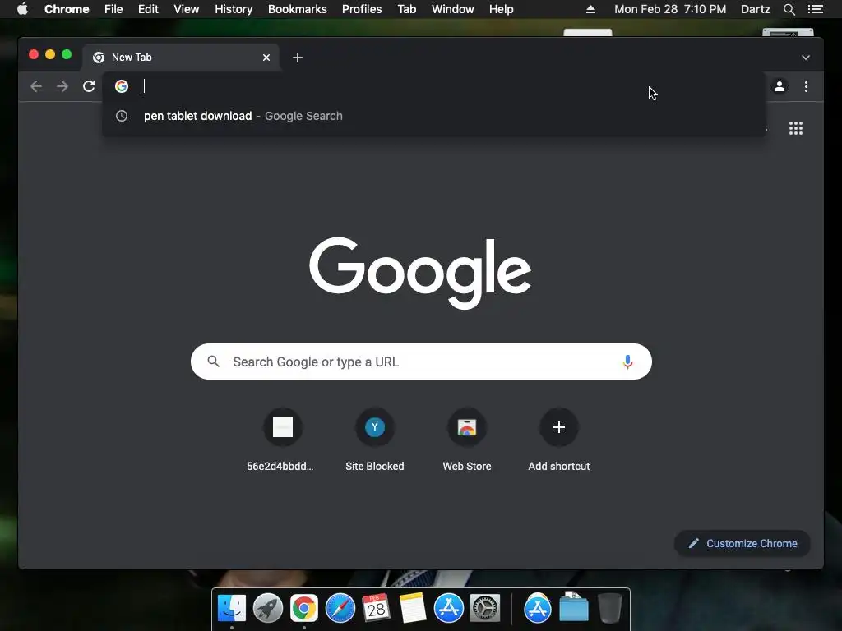Screen dimensions: 842x631
Task: Open the Chrome three-dot menu
Action: (x=806, y=86)
